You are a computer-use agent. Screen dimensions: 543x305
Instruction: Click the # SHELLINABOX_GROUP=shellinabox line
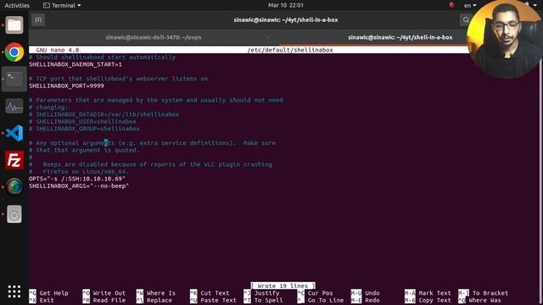(85, 129)
